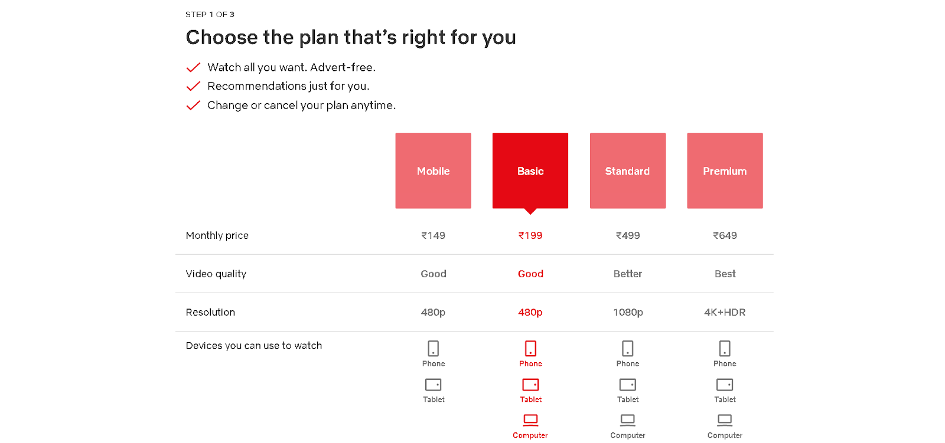Click the 1080p resolution for Standard
The height and width of the screenshot is (443, 945).
click(x=628, y=312)
